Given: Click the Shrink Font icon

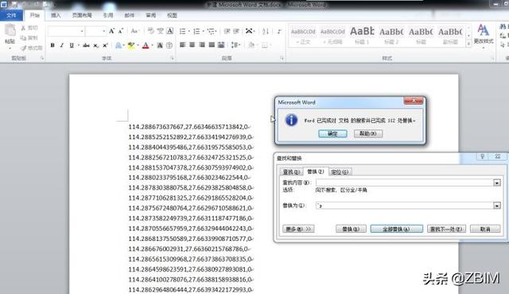Looking at the screenshot, I should point(120,31).
